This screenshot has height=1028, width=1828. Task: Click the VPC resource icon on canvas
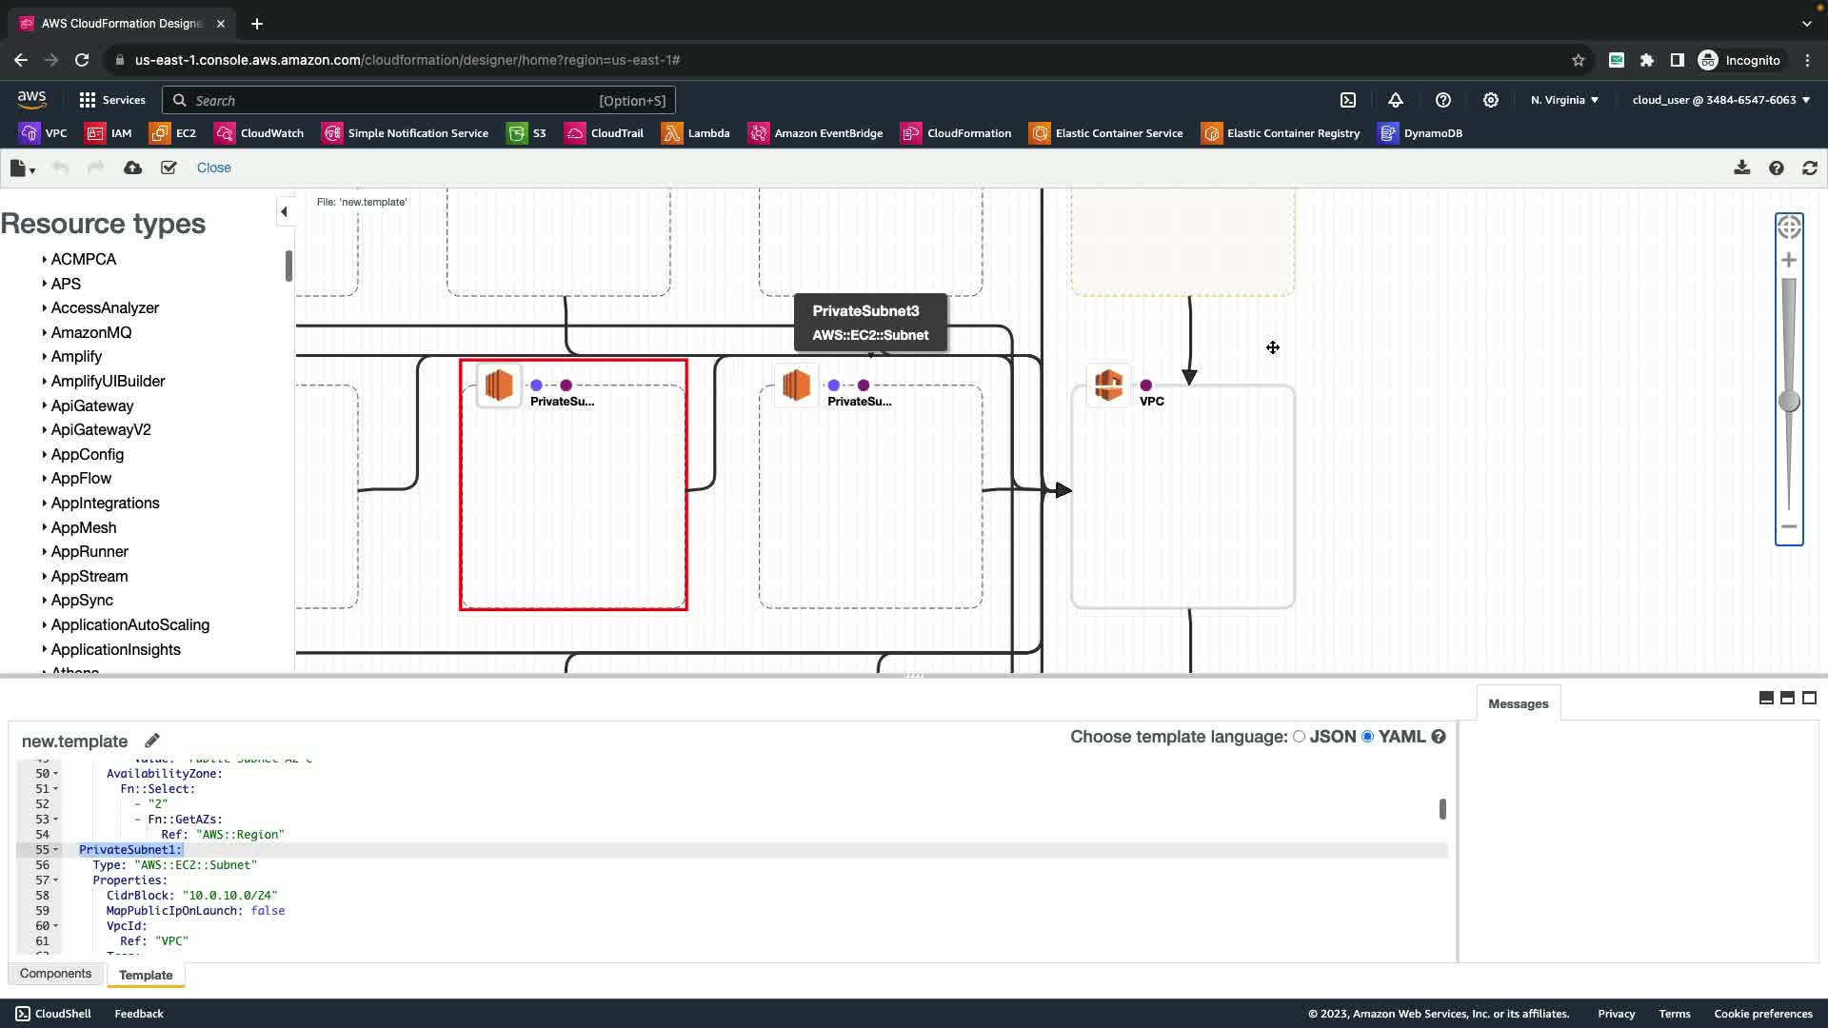point(1108,385)
